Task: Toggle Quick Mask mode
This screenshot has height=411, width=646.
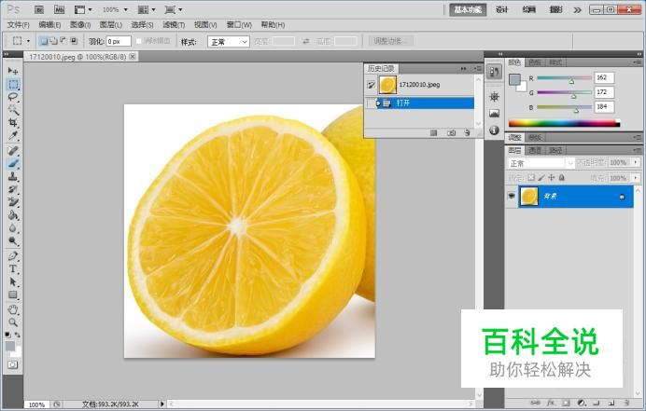Action: coord(13,365)
